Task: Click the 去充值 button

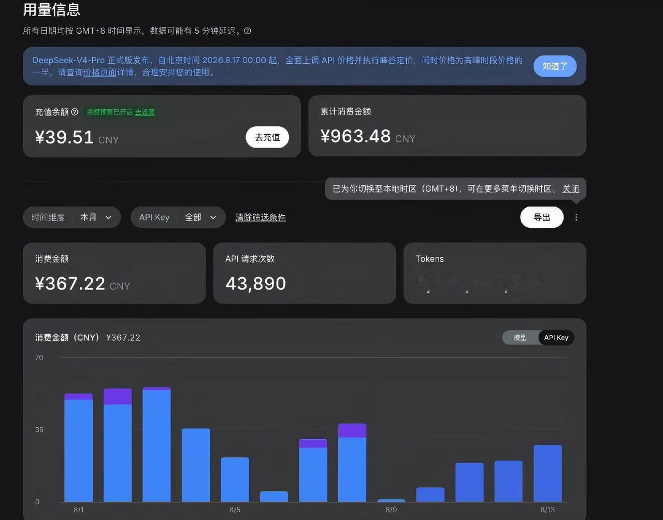Action: click(x=267, y=137)
